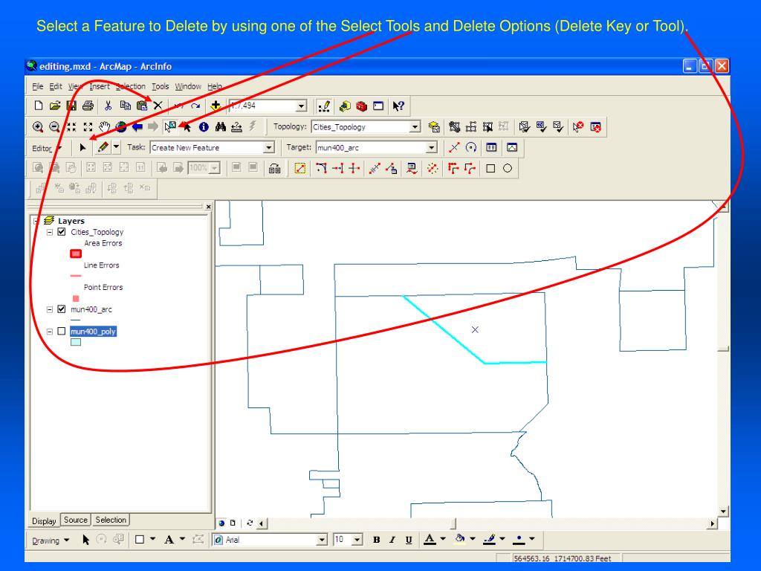Toggle Cities_Topology layer checkbox
The width and height of the screenshot is (761, 571).
(62, 232)
